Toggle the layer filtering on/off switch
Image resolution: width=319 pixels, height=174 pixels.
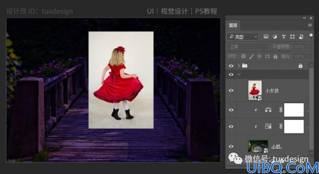pos(311,37)
